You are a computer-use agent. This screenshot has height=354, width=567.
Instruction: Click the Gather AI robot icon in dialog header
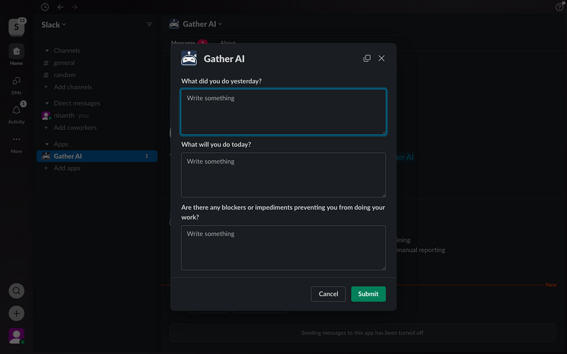click(189, 58)
